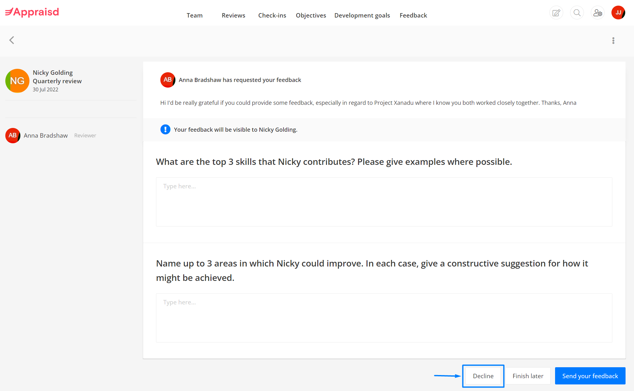
Task: Open the compose note pencil icon
Action: pyautogui.click(x=556, y=13)
